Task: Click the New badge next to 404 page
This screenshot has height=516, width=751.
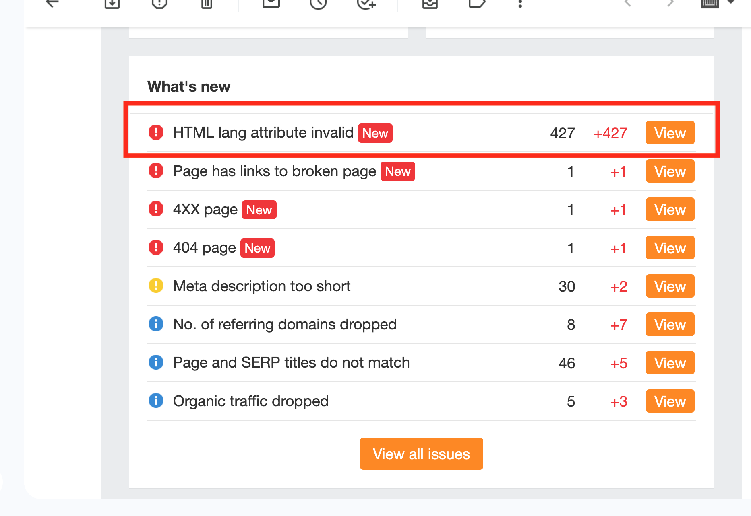Action: point(257,248)
